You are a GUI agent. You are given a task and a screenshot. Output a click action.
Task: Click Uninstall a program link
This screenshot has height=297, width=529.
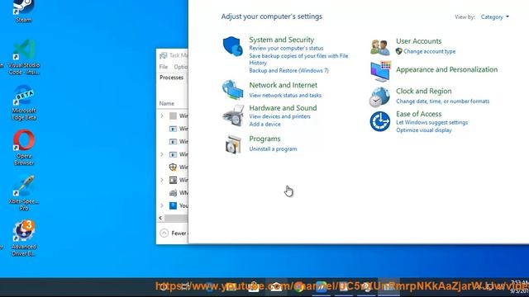pos(273,148)
